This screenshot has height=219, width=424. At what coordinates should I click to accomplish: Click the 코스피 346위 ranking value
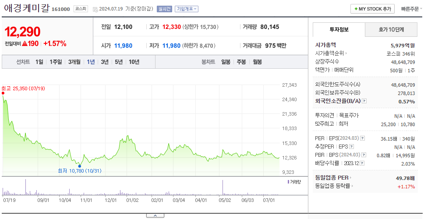tap(401, 53)
